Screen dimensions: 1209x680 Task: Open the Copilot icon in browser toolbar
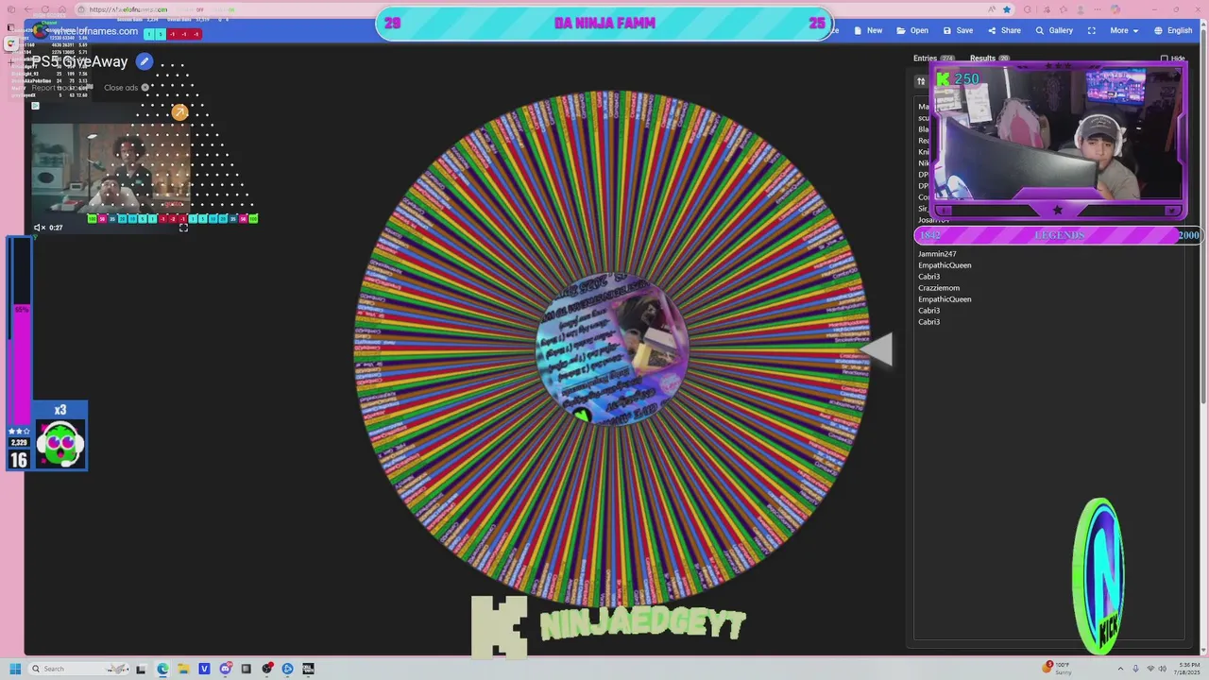(x=1115, y=9)
